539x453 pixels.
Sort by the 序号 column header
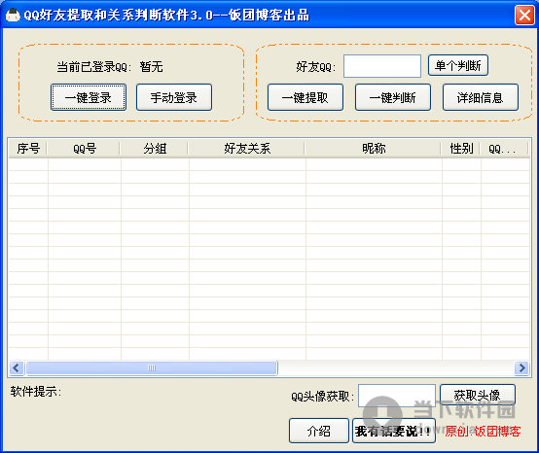[x=28, y=149]
